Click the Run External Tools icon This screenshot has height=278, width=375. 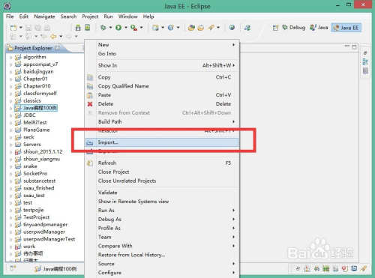click(x=134, y=28)
